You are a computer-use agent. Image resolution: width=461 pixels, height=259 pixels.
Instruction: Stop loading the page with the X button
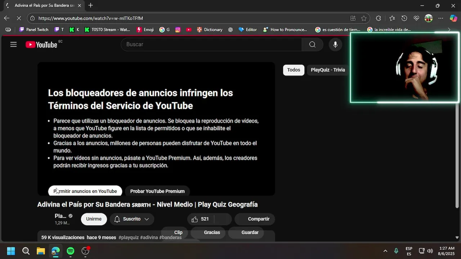[x=19, y=18]
